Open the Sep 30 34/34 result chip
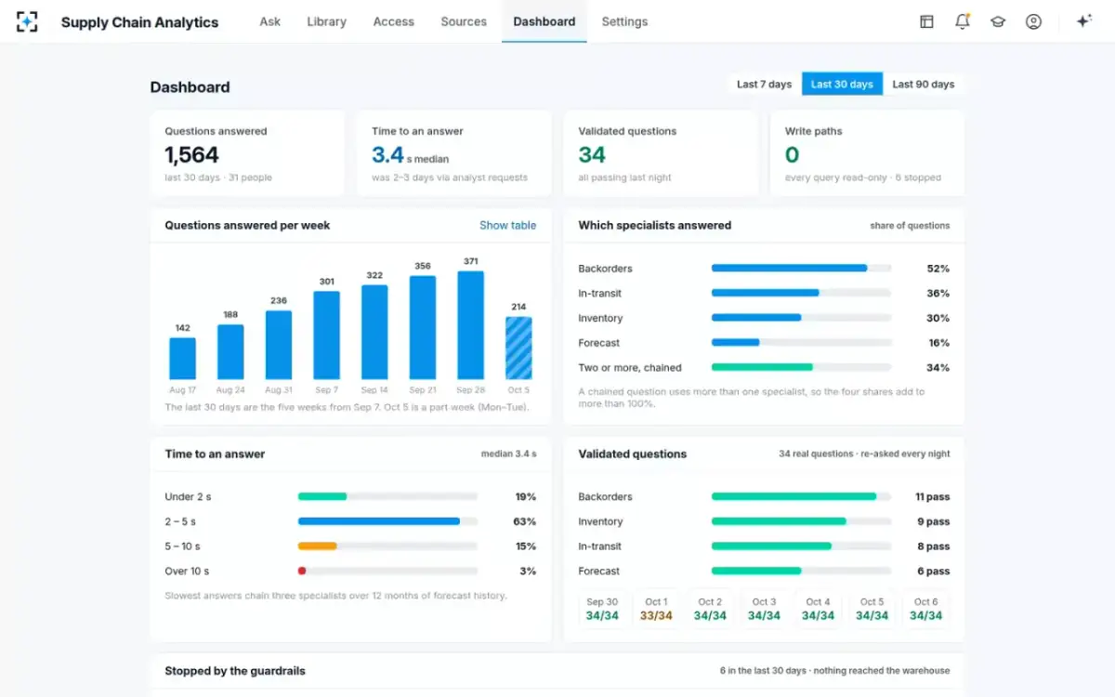This screenshot has height=697, width=1115. point(602,609)
